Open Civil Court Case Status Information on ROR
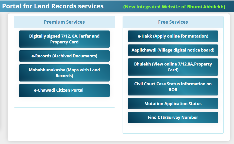The image size is (234, 144). 173,87
